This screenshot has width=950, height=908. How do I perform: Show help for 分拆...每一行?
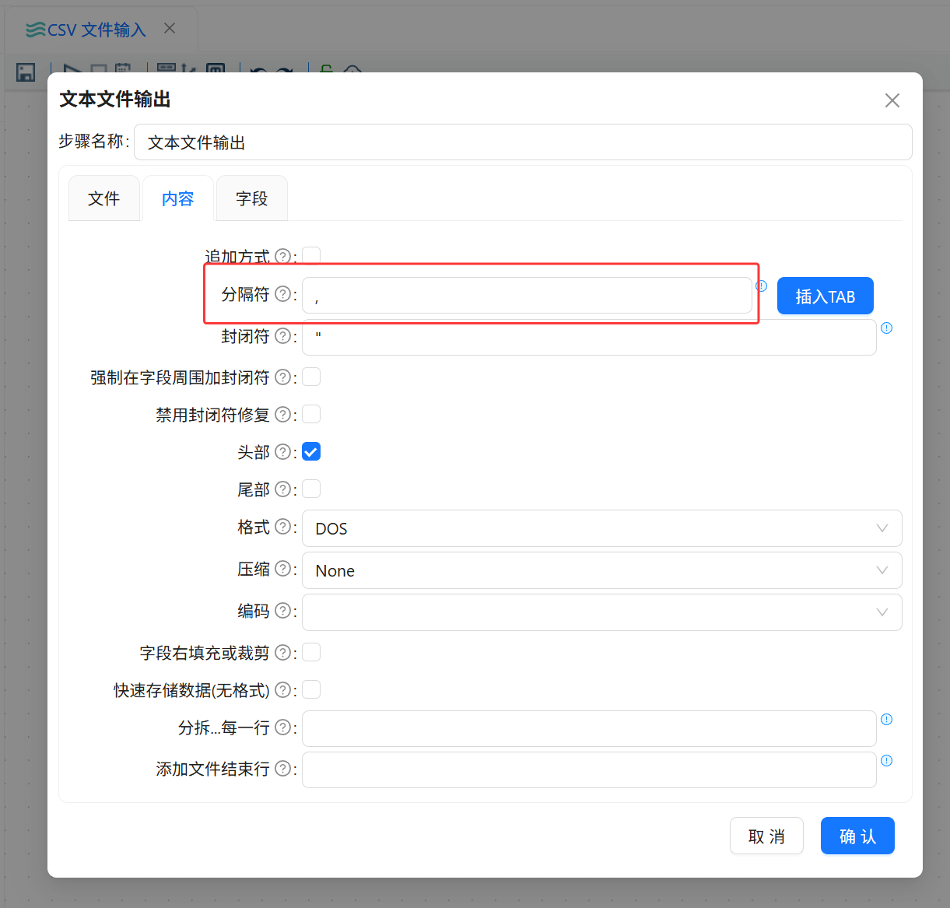click(x=283, y=727)
